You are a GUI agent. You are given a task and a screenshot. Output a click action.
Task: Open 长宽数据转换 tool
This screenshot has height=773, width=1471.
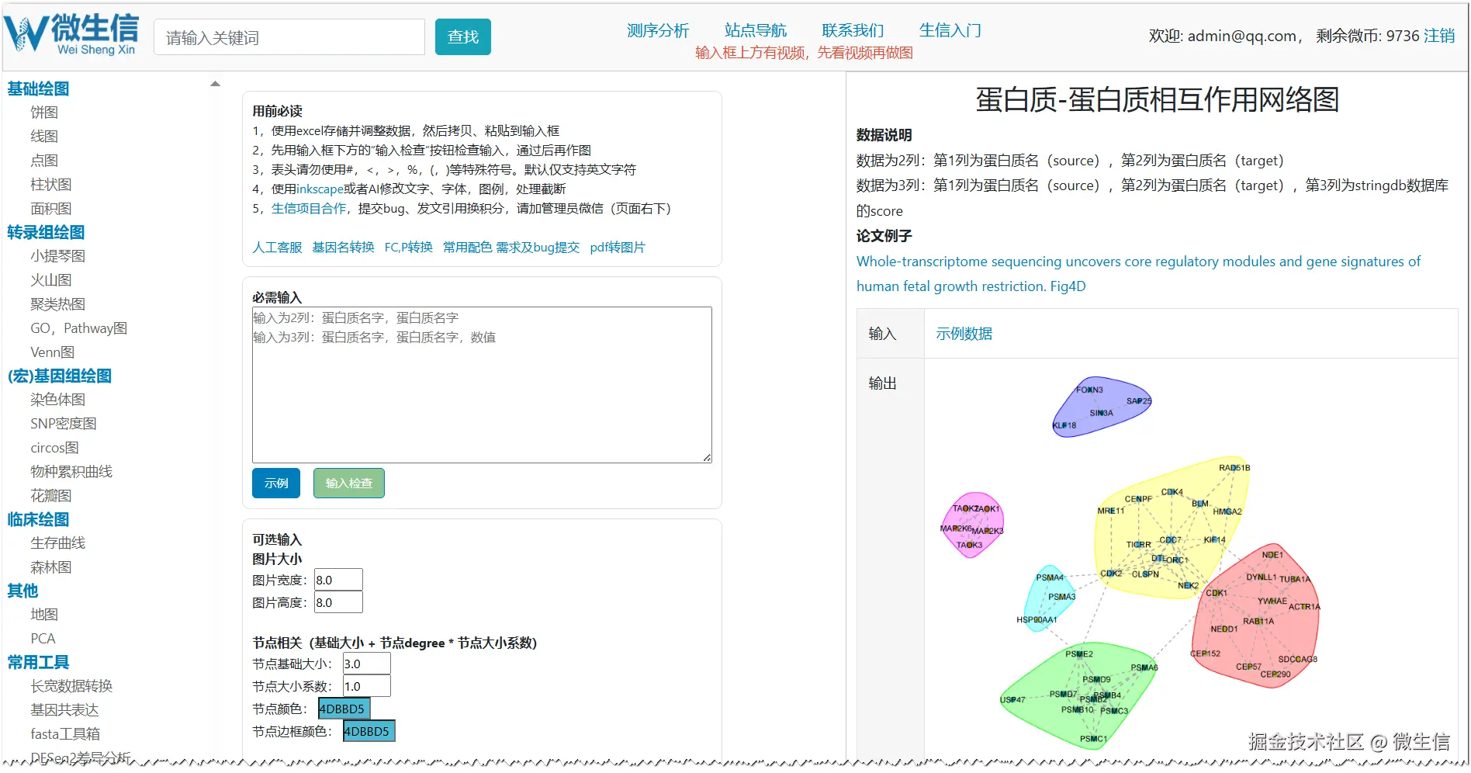[x=71, y=686]
